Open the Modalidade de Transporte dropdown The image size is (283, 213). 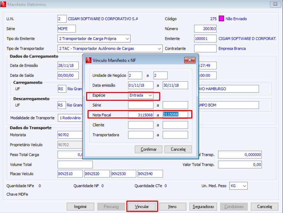click(x=70, y=118)
